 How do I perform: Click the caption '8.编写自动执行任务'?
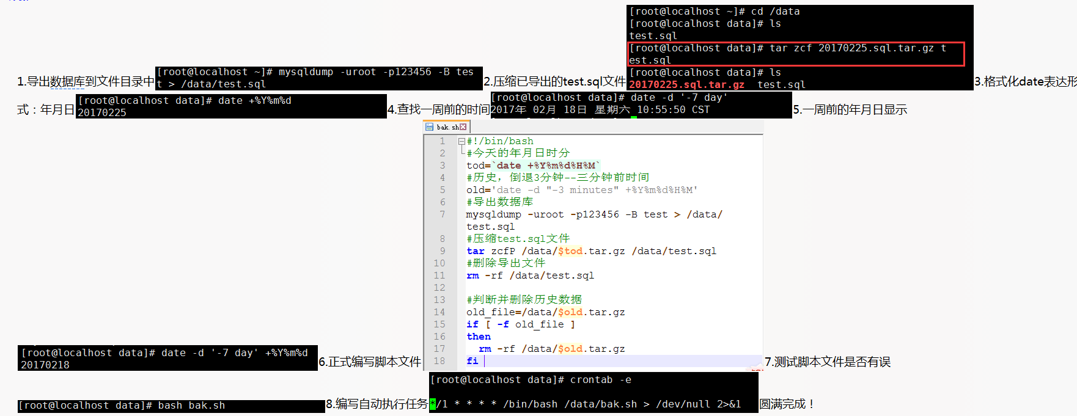(x=377, y=404)
